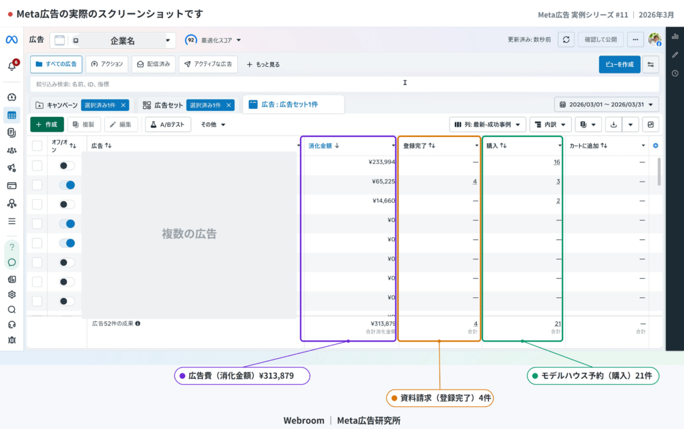
Task: Click the export download icon
Action: click(x=613, y=125)
